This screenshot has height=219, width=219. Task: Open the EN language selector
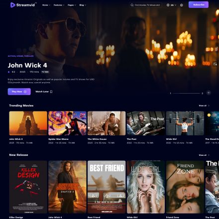(x=174, y=5)
